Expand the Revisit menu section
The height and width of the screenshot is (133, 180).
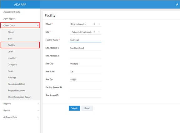20,110
